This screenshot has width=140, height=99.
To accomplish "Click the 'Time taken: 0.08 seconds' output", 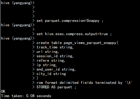I will click(x=26, y=96).
